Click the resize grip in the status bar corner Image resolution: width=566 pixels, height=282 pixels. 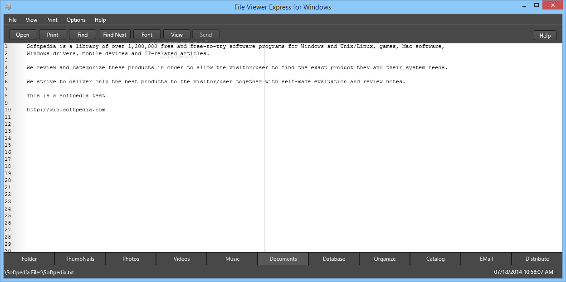point(558,272)
